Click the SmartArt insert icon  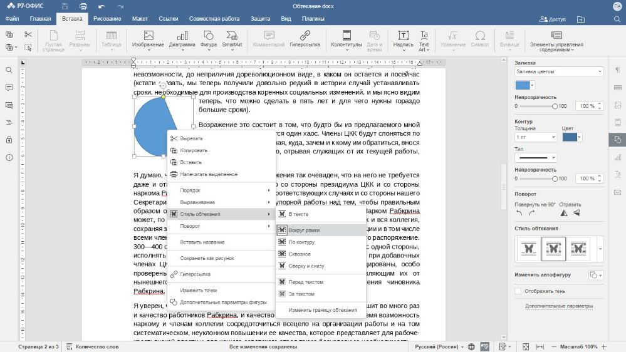point(231,36)
